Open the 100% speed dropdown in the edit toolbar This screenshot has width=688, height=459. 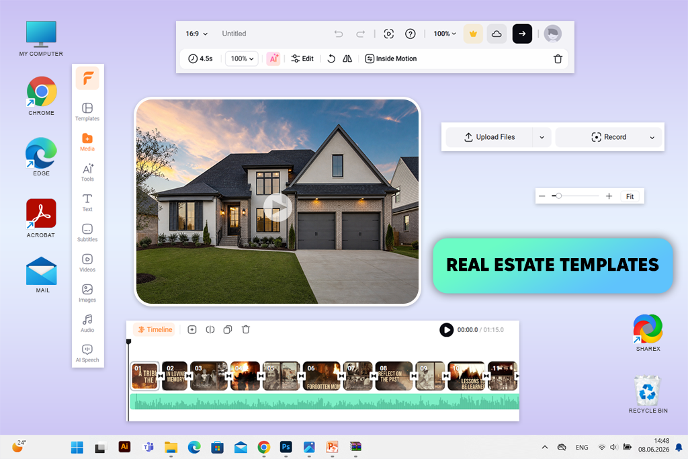pyautogui.click(x=242, y=58)
